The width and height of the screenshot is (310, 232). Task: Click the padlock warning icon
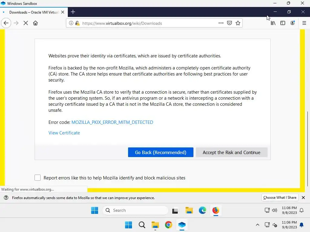click(77, 23)
